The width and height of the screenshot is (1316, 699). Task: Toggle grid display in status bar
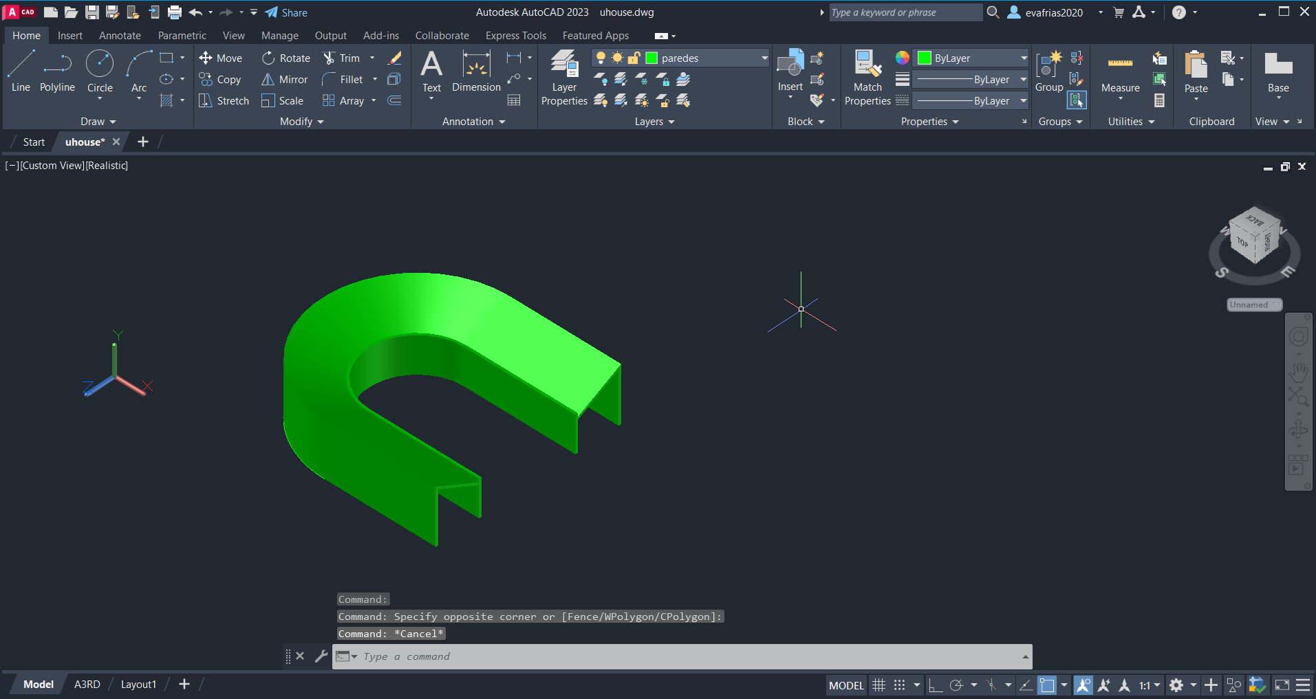coord(878,685)
